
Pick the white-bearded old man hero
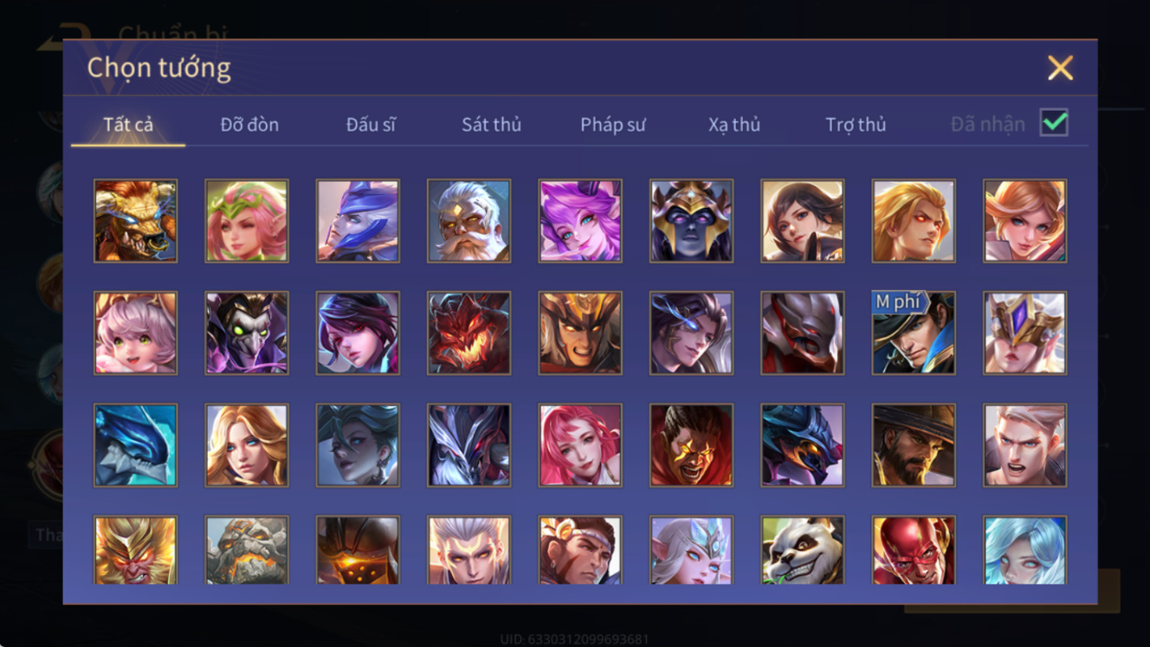pos(468,221)
